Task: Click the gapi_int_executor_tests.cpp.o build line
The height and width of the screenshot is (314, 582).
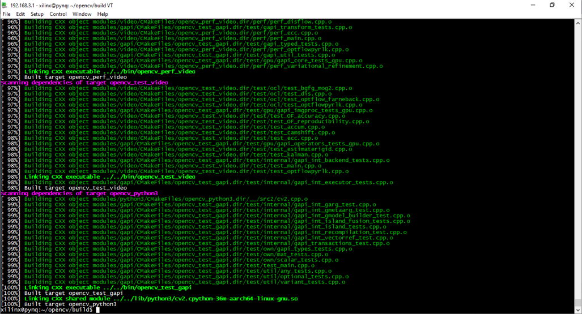Action: (x=197, y=182)
